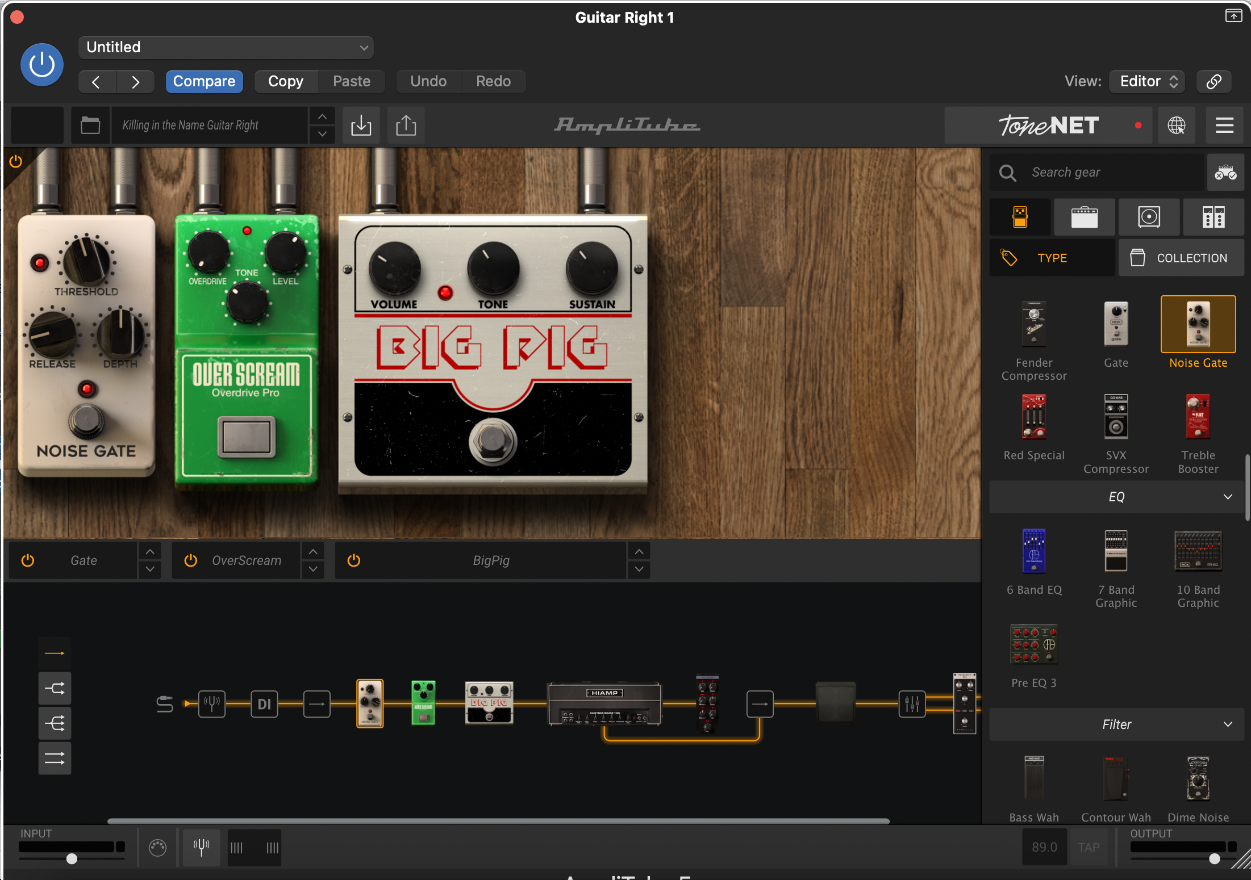Select the stomp pedals category tab
1251x880 pixels.
coord(1020,217)
